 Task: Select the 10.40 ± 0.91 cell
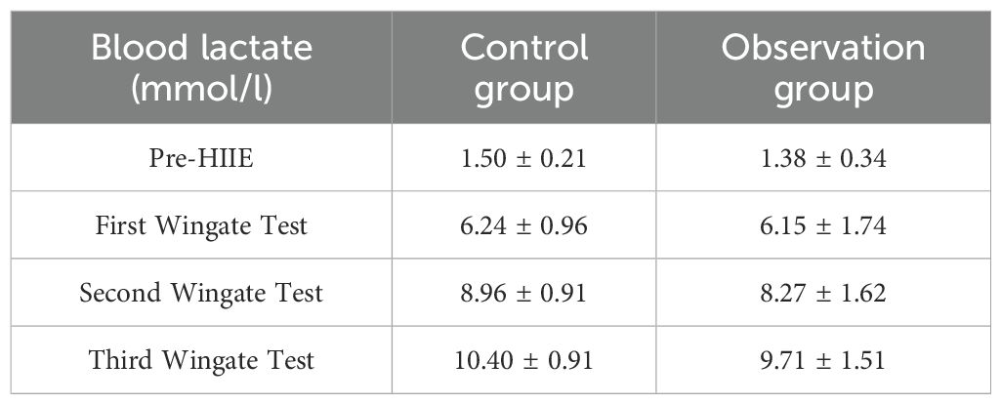click(524, 360)
